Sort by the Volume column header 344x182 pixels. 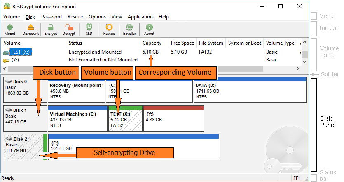click(x=34, y=43)
